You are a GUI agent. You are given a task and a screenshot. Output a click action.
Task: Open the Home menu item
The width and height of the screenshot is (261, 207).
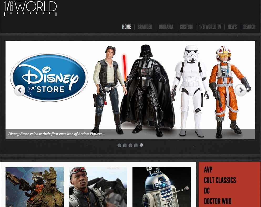tap(126, 27)
